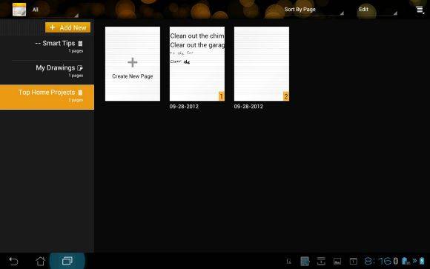The width and height of the screenshot is (430, 269).
Task: Open the Edit dropdown menu
Action: 378,10
